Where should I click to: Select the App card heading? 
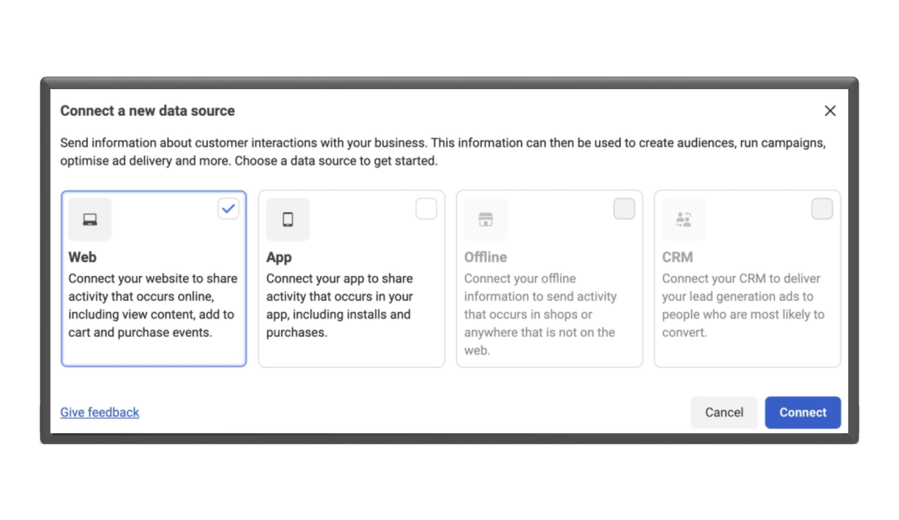[x=279, y=257]
